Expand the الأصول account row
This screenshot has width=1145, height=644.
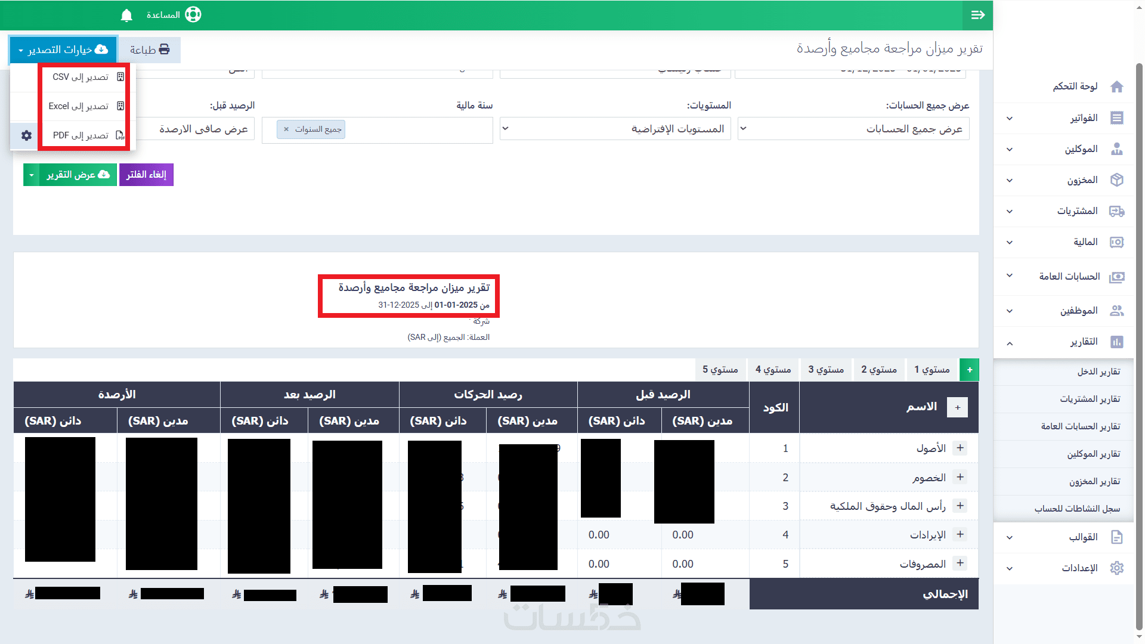tap(960, 448)
